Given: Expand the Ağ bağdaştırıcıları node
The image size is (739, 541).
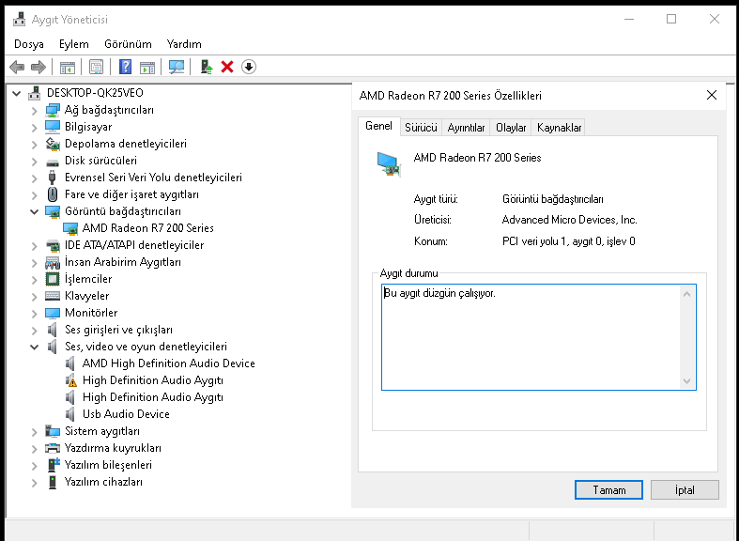Looking at the screenshot, I should click(x=35, y=110).
